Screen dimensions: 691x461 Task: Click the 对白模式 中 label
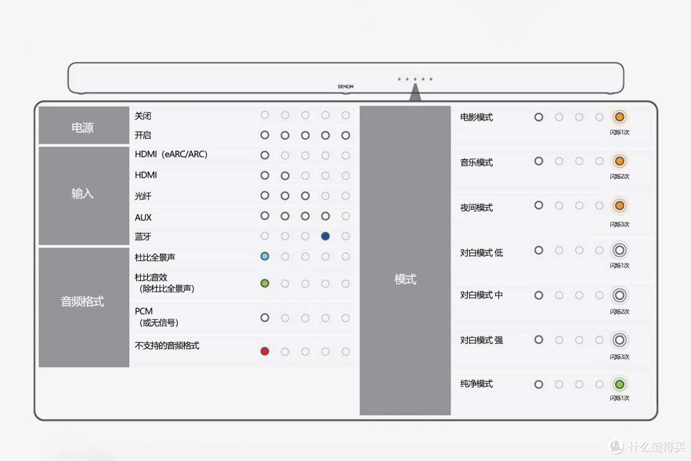click(481, 295)
